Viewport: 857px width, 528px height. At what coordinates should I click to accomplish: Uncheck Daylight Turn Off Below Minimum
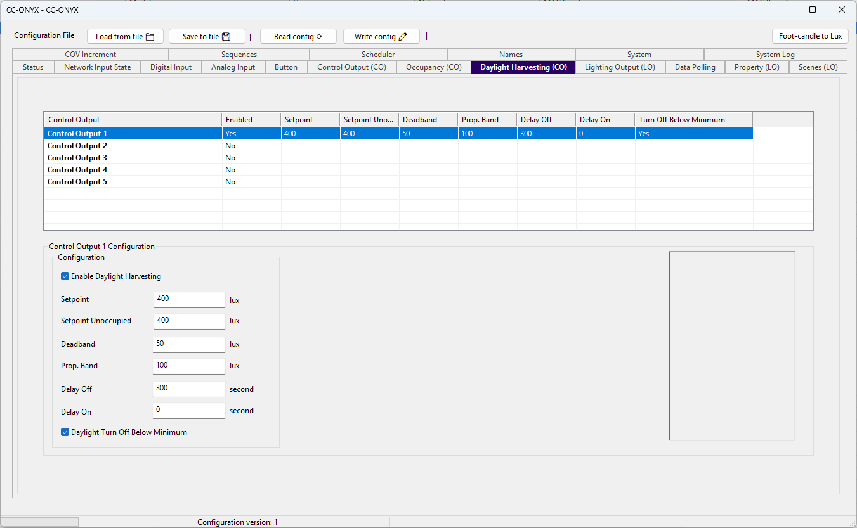coord(65,432)
